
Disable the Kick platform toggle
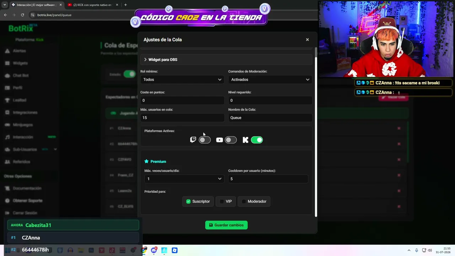coord(257,140)
